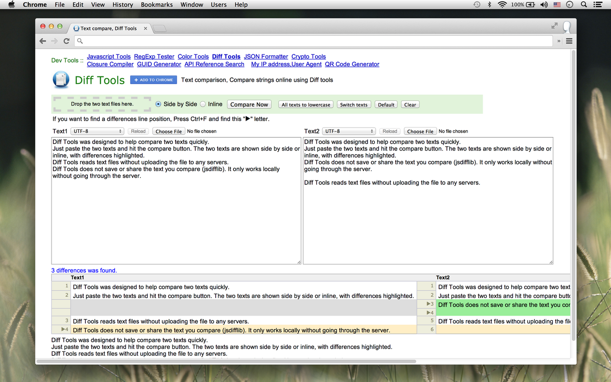Open the new tab button
Screen dimensions: 611x382
pyautogui.click(x=159, y=29)
